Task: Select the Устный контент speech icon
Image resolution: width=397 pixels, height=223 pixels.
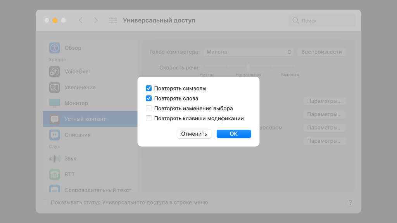Action: [x=54, y=119]
